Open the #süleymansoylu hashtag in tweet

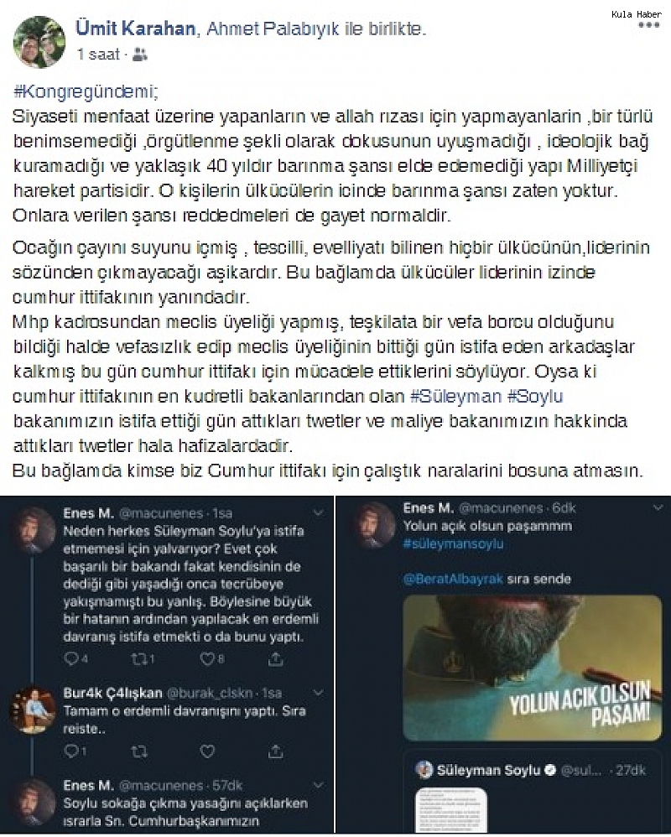click(x=453, y=544)
